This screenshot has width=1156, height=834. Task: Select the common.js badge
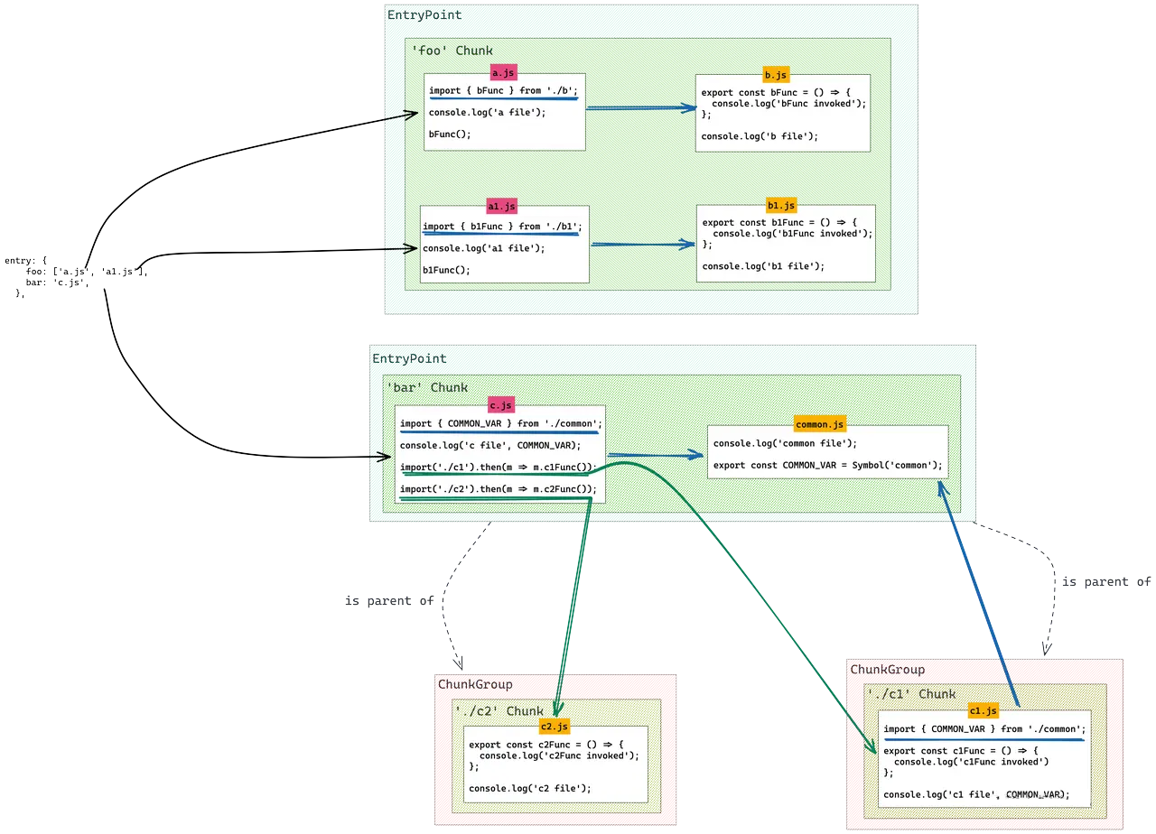pyautogui.click(x=818, y=423)
